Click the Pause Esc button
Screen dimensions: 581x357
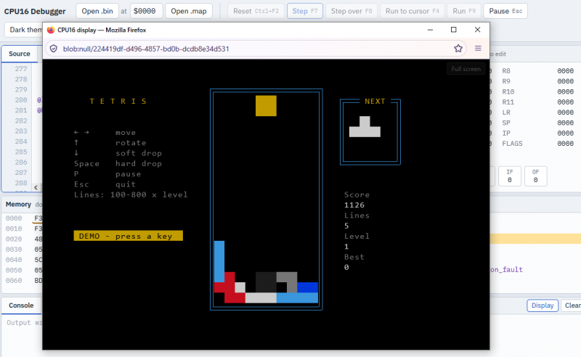(505, 11)
